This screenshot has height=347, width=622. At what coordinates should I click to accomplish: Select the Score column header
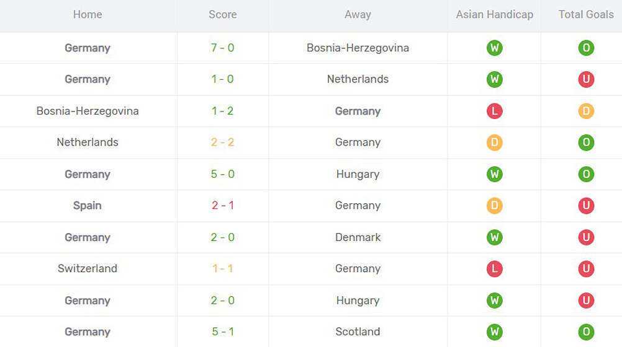pyautogui.click(x=222, y=14)
